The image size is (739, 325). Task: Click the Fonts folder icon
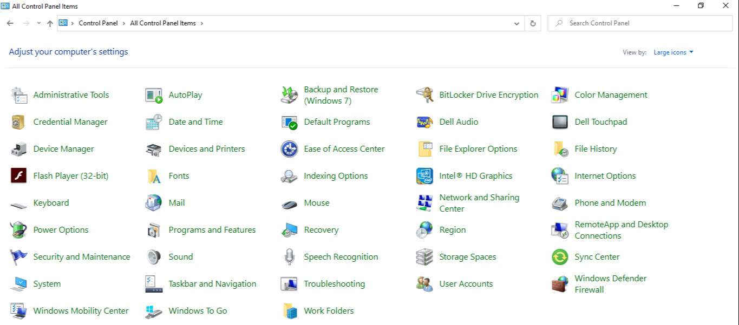(x=154, y=176)
